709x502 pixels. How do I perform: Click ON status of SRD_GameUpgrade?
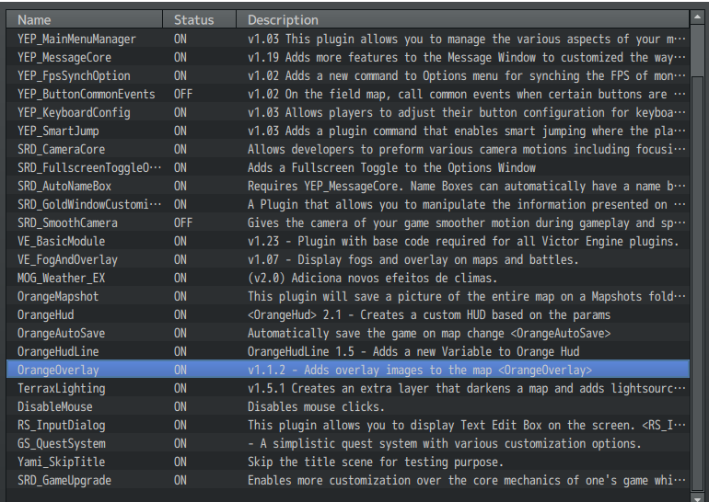click(180, 480)
